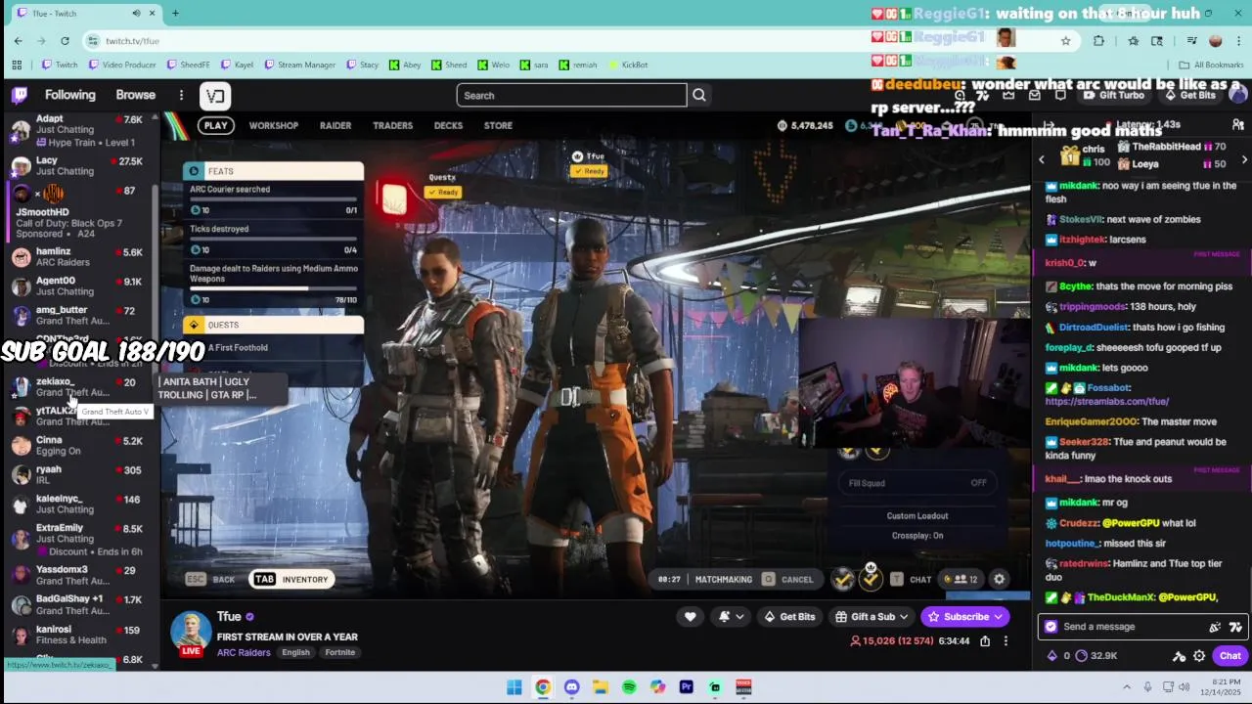Open Adapt's channel in the sidebar

point(78,131)
